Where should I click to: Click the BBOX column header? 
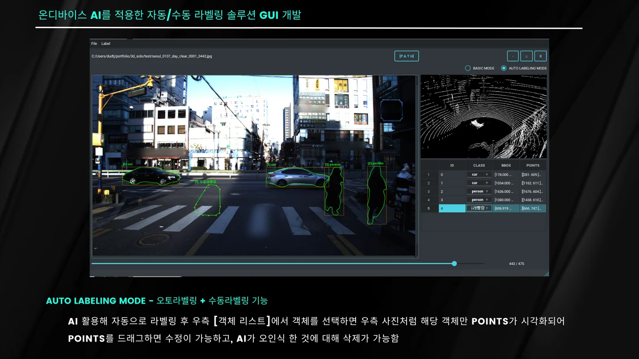point(506,166)
